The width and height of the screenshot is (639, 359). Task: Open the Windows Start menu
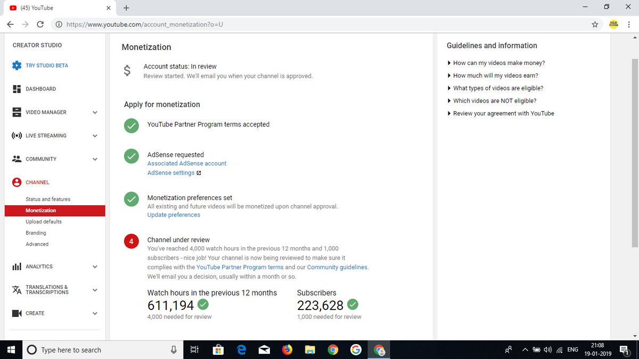[11, 349]
